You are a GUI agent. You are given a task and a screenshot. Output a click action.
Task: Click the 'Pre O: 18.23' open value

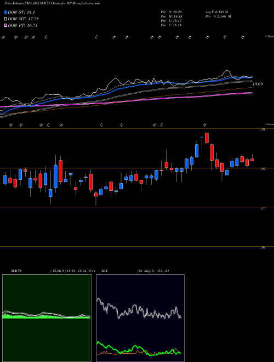coord(172,12)
